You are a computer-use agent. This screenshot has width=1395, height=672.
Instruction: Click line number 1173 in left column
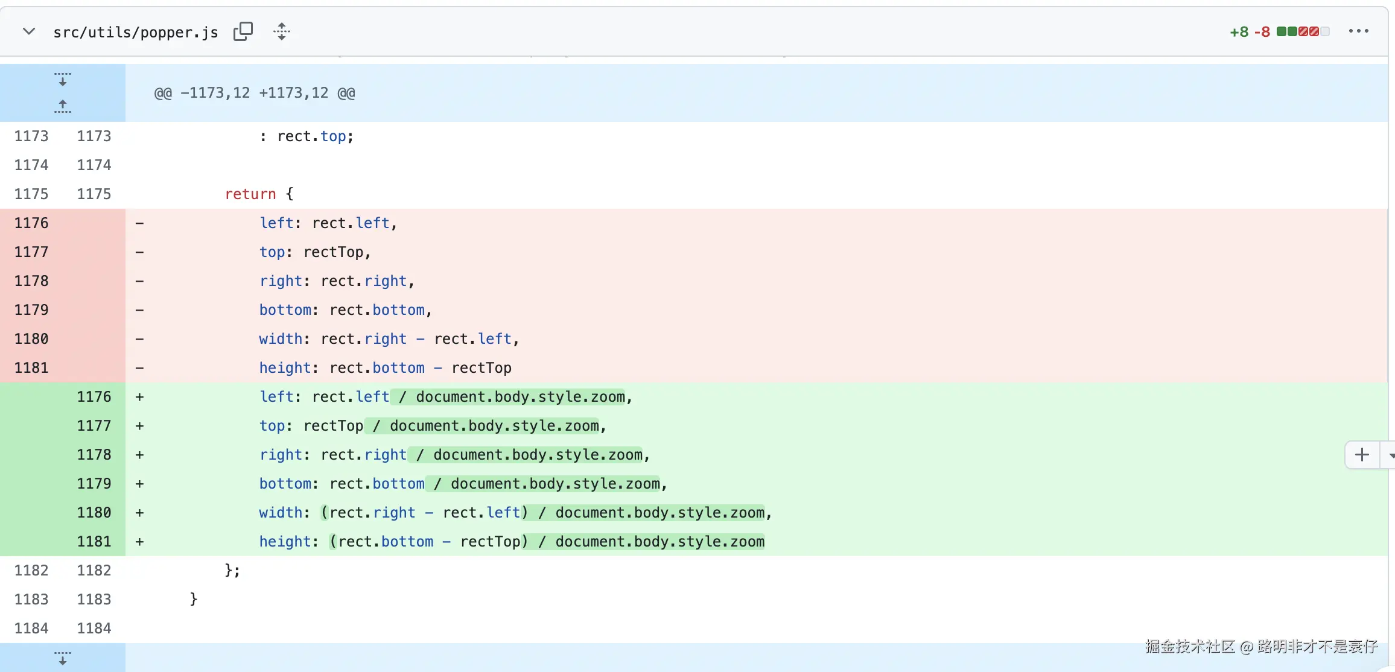(31, 136)
